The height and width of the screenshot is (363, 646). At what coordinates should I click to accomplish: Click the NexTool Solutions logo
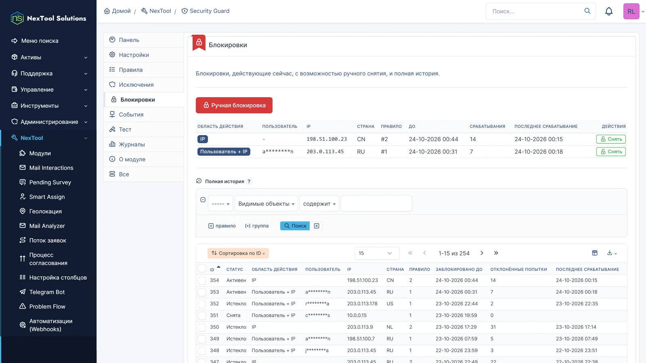click(48, 18)
